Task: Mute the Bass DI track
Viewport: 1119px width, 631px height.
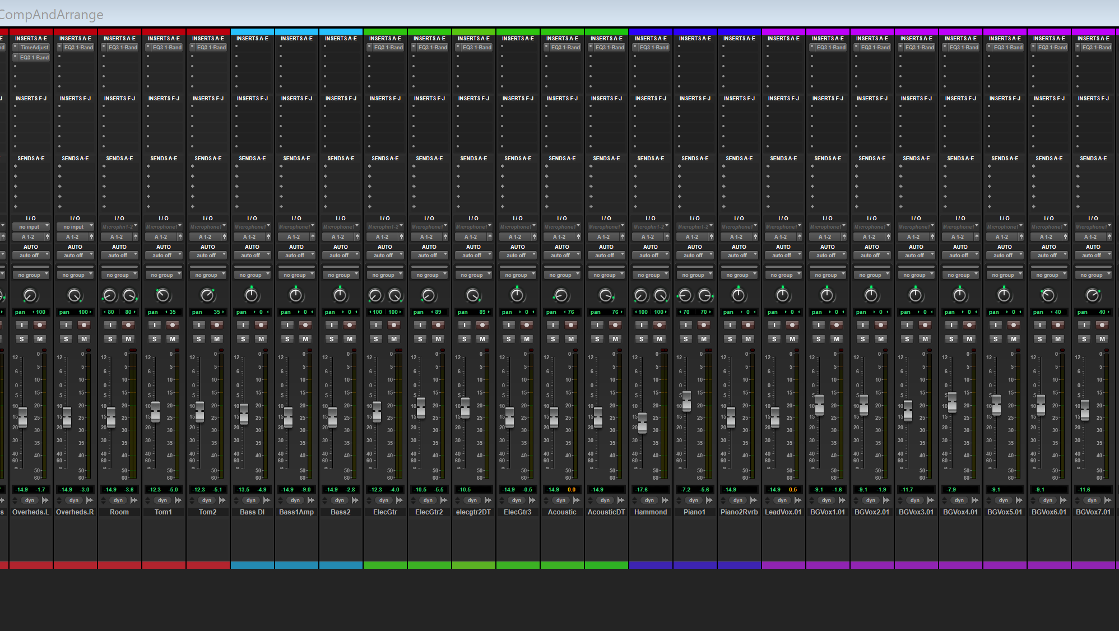Action: click(x=261, y=339)
